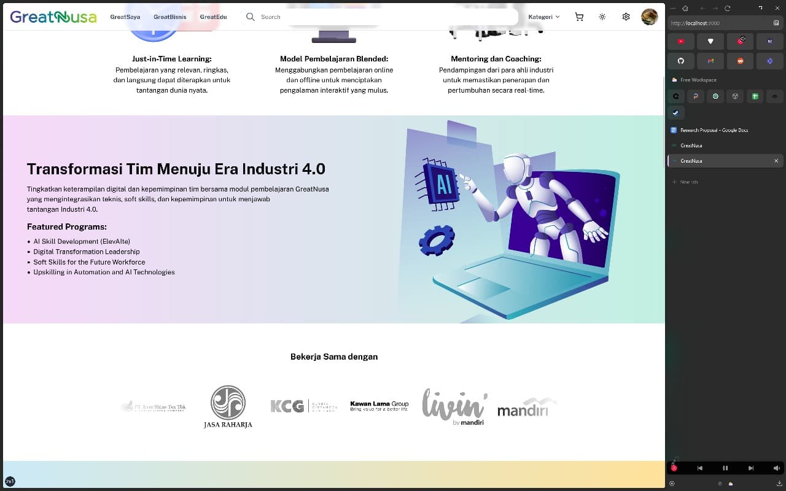This screenshot has width=786, height=491.
Task: Launch the Steam pinned tab
Action: click(x=675, y=113)
